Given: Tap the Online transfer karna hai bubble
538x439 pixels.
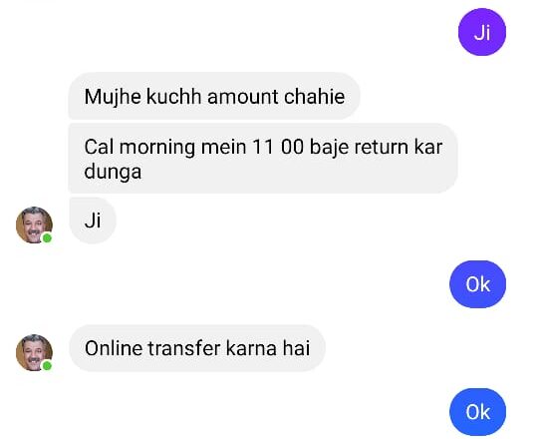Looking at the screenshot, I should click(x=197, y=348).
